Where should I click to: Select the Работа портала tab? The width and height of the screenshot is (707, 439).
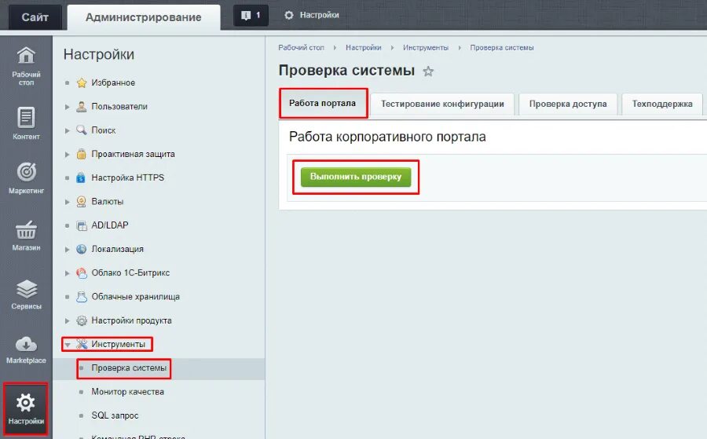pyautogui.click(x=322, y=103)
